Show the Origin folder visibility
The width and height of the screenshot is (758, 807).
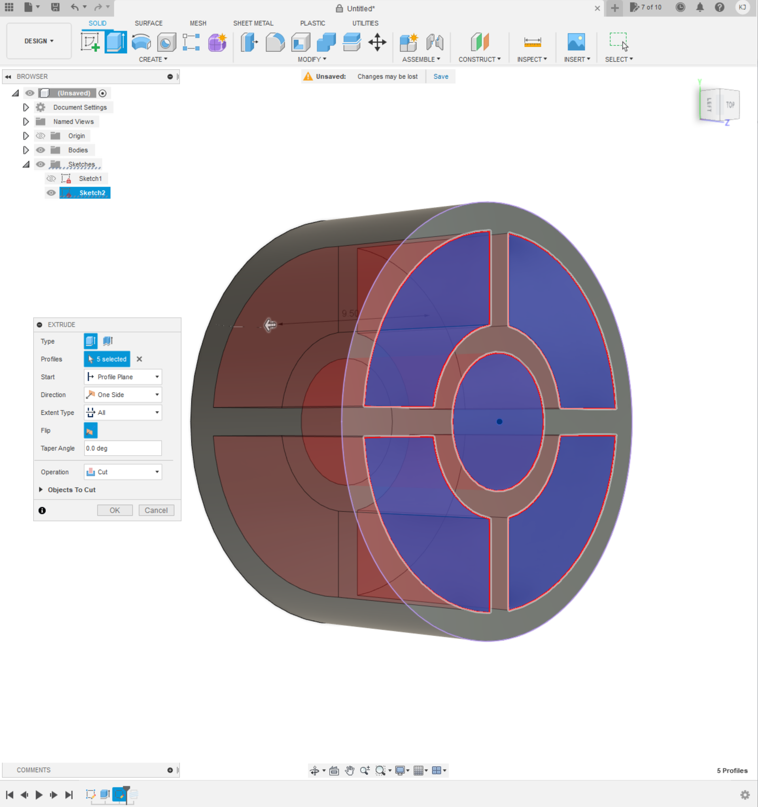tap(40, 136)
